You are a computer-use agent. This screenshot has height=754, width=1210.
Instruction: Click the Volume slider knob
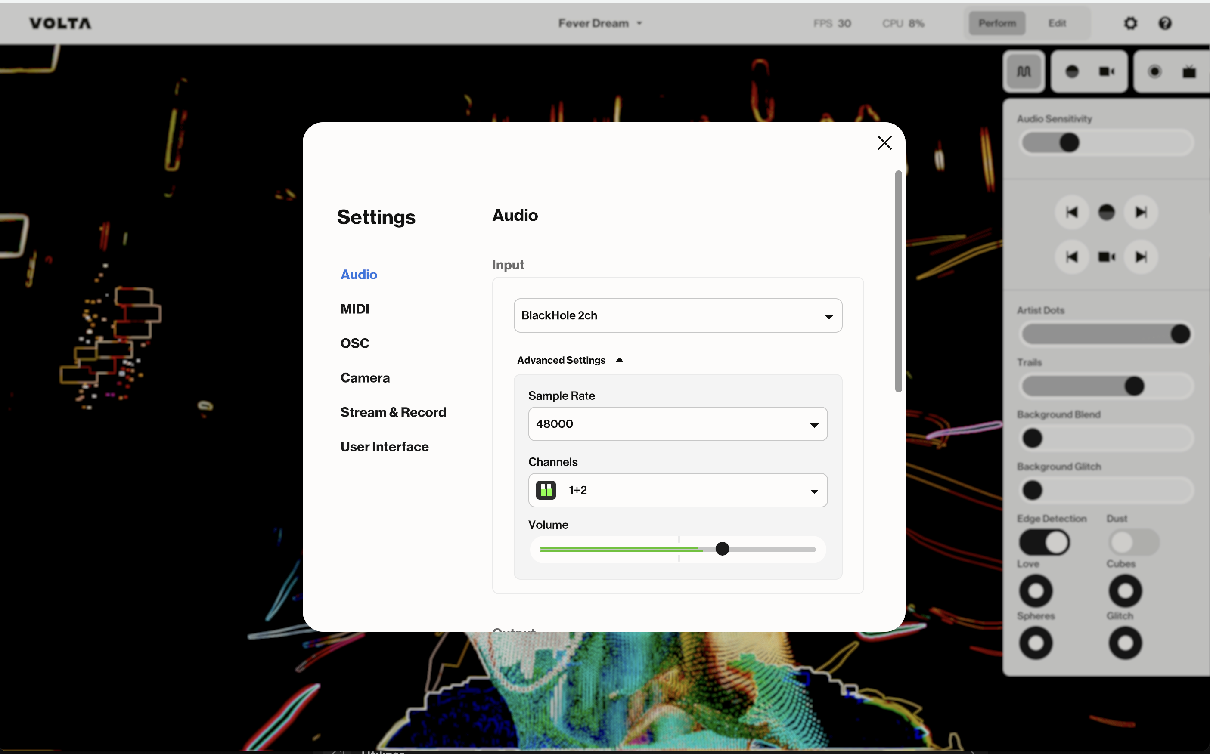[722, 549]
